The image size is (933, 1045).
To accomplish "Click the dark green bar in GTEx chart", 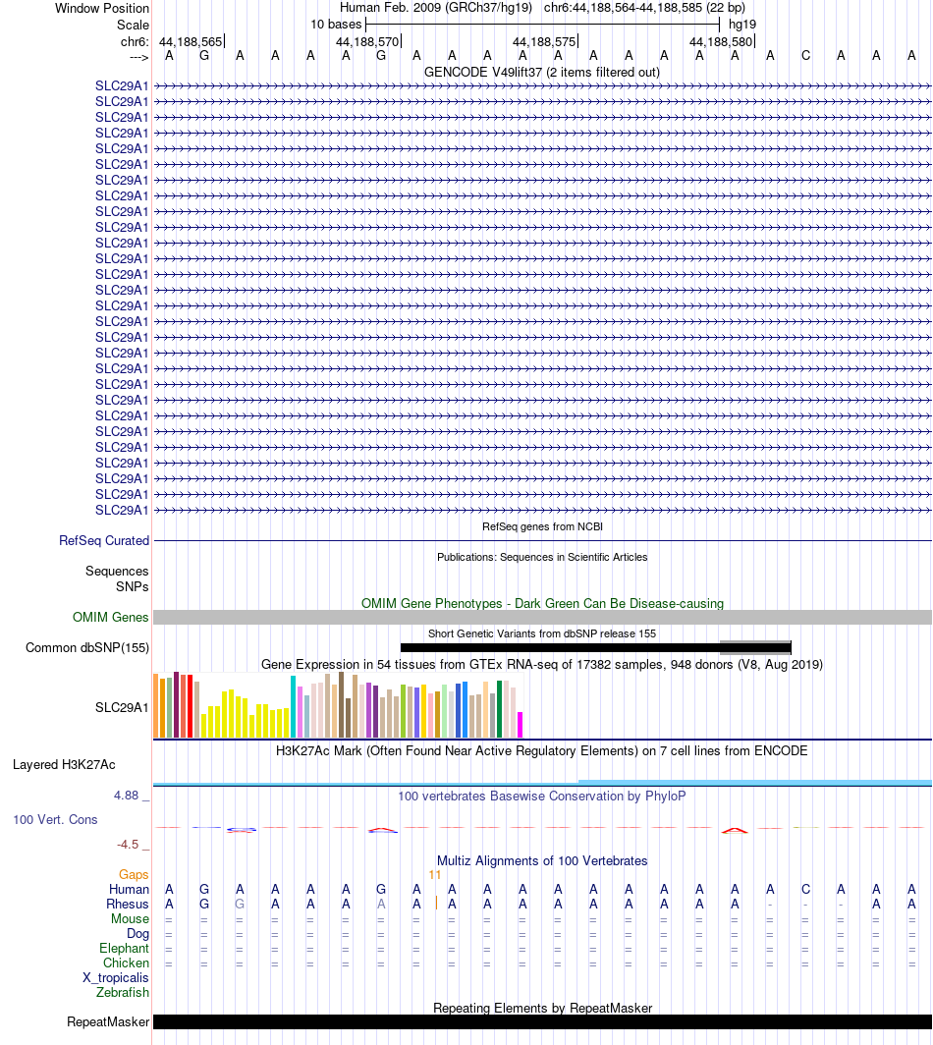I will (499, 709).
